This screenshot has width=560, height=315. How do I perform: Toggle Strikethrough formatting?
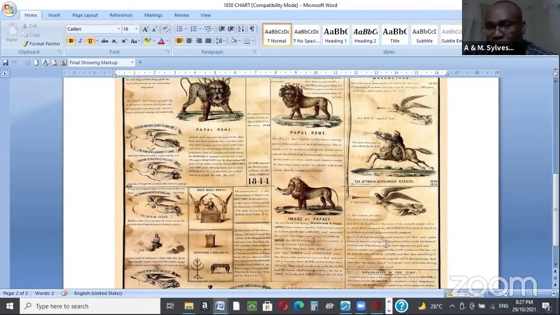coord(105,41)
